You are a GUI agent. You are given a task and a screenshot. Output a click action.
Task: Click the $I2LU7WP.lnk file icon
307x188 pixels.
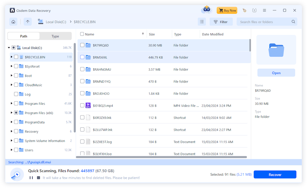(88, 130)
